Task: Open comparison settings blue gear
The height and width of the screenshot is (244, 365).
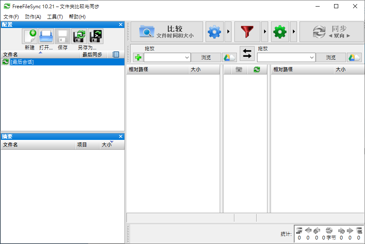Action: (214, 32)
